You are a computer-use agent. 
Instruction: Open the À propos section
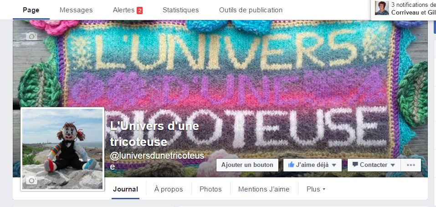tap(169, 189)
